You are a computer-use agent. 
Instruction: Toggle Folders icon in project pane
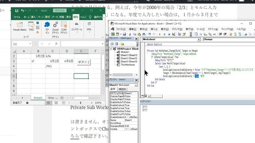122,44
